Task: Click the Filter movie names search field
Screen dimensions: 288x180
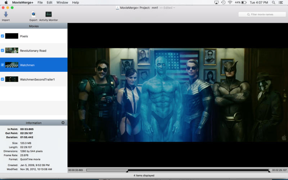Action: pyautogui.click(x=262, y=14)
